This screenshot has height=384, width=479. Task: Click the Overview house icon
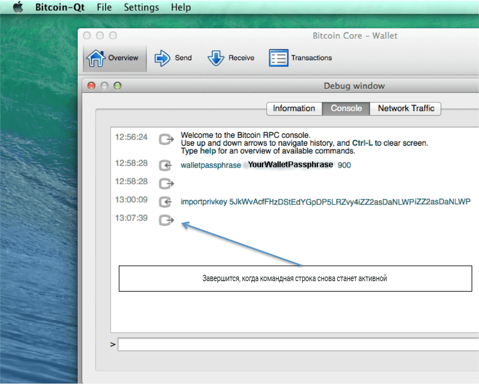coord(96,58)
